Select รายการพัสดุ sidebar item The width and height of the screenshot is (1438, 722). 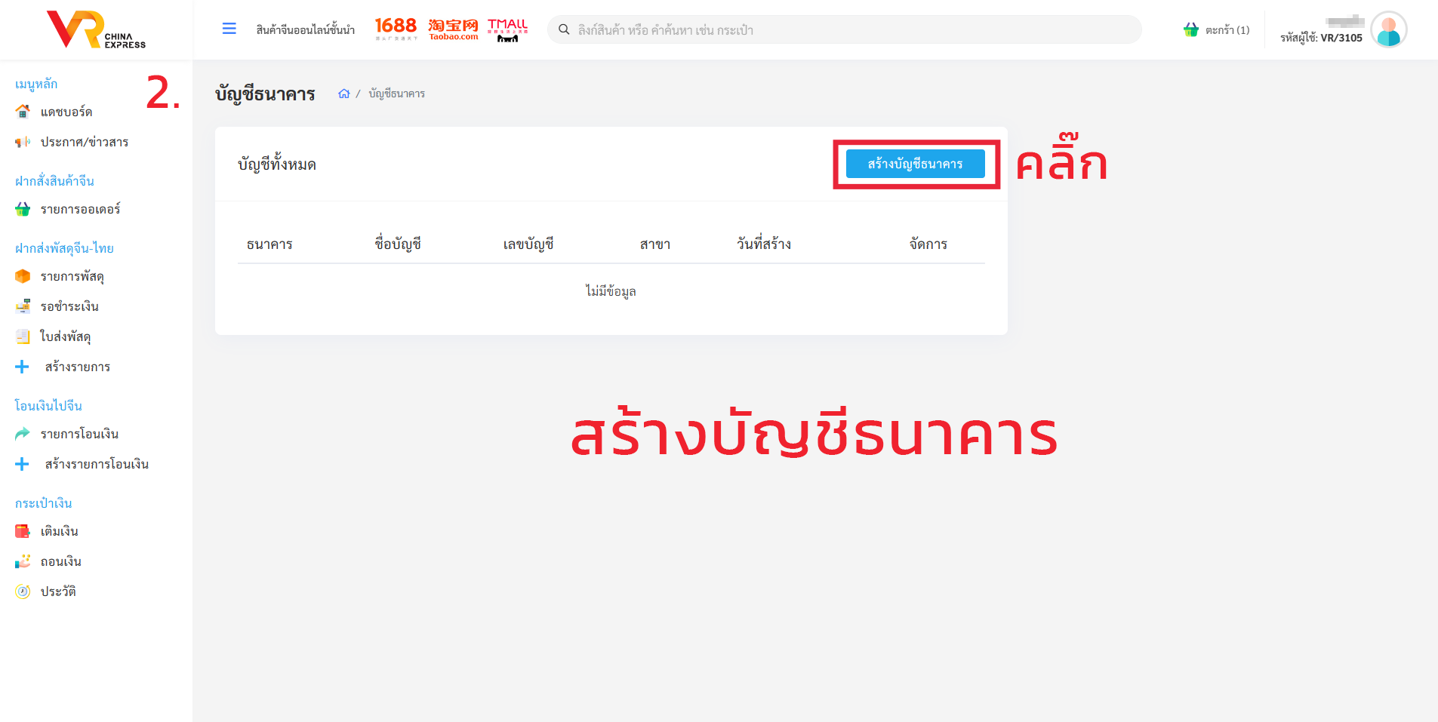(72, 276)
